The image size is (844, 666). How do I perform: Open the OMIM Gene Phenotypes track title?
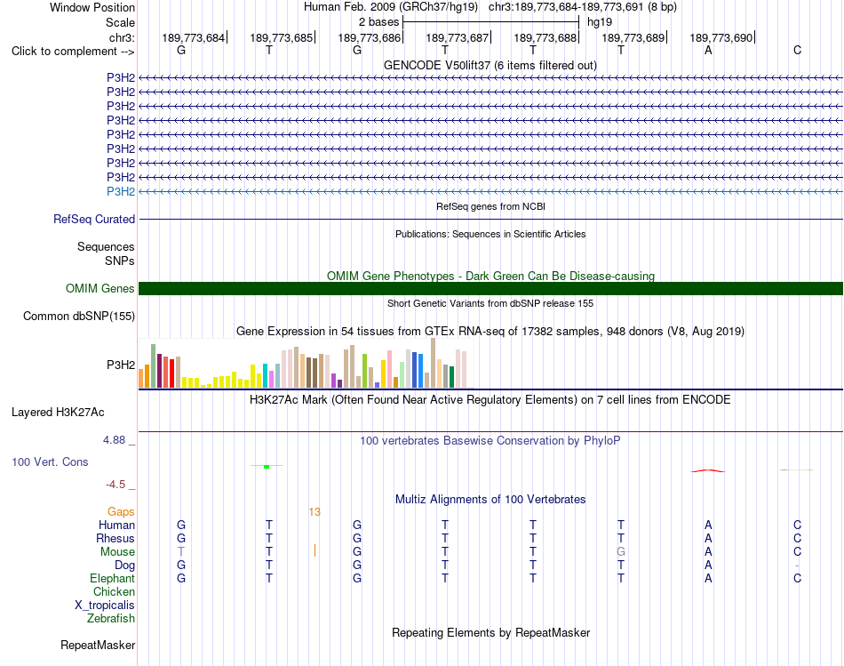(490, 276)
